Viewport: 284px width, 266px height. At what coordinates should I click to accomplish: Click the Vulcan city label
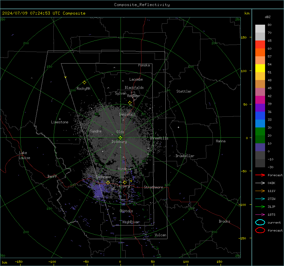tap(160, 235)
